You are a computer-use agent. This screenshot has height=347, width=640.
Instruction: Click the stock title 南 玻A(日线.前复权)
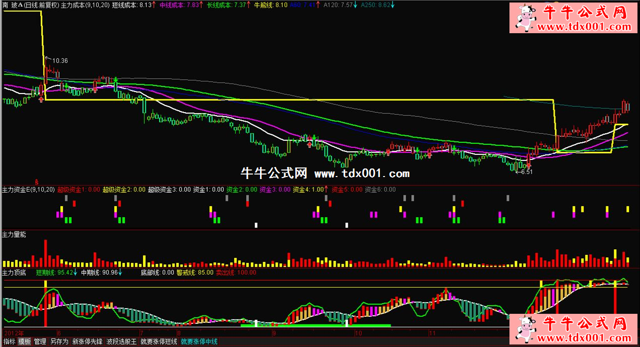[31, 5]
